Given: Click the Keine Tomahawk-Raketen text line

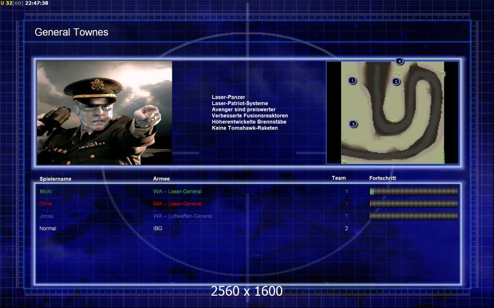Looking at the screenshot, I should point(244,128).
